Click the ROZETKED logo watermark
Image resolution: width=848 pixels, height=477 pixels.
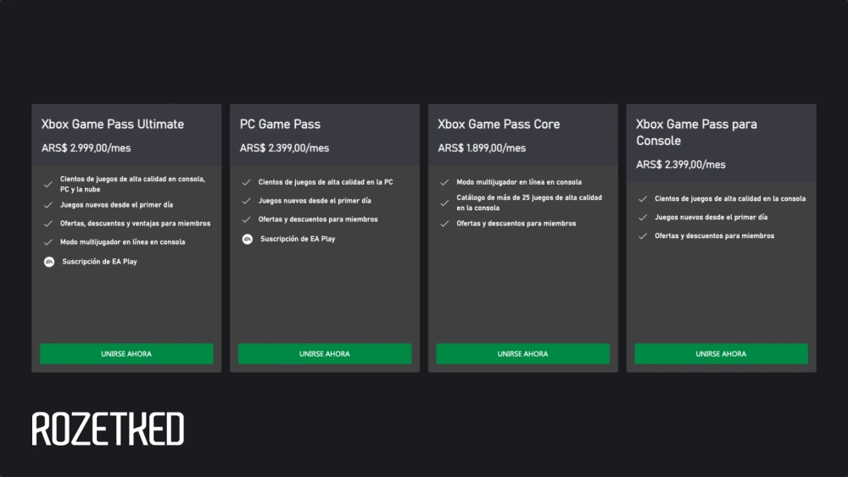pyautogui.click(x=108, y=430)
